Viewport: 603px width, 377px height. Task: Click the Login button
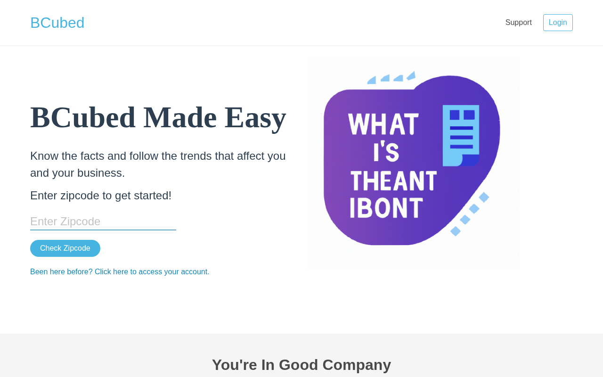(x=558, y=23)
